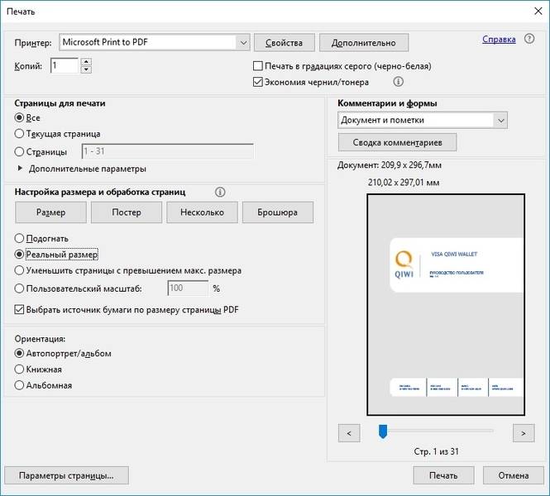Click Сводка комментариев button
The image size is (550, 496).
tap(398, 142)
